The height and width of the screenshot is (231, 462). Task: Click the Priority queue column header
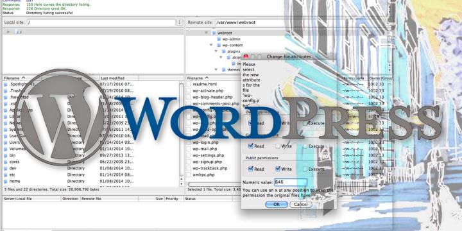(173, 199)
